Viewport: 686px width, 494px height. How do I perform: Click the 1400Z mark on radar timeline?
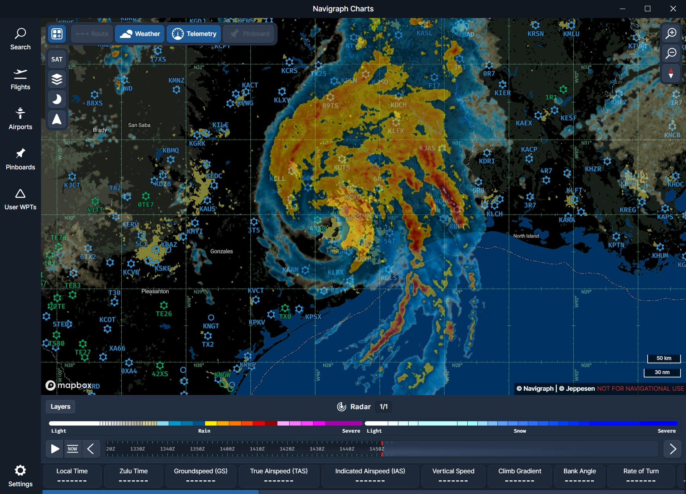click(227, 449)
